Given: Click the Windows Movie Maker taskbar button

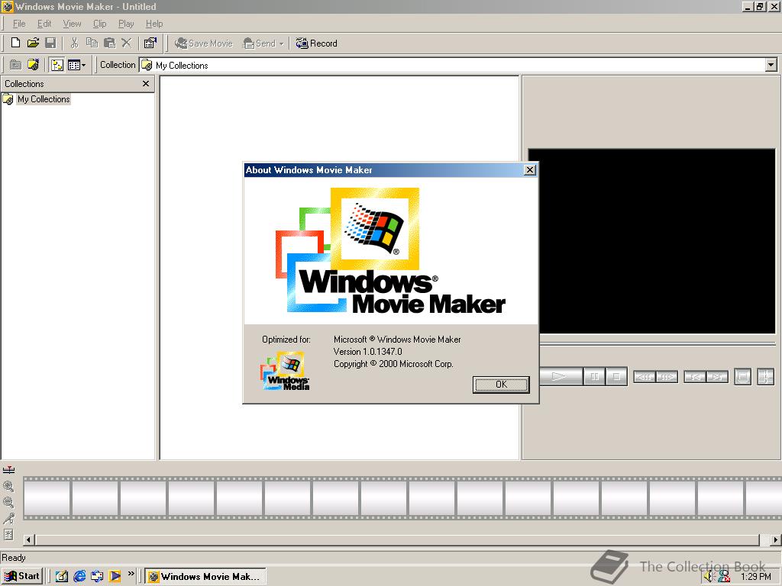Looking at the screenshot, I should click(x=205, y=577).
